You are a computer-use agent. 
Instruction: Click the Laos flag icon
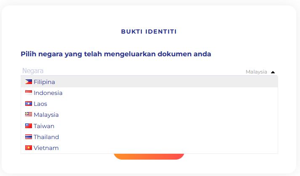tap(29, 104)
